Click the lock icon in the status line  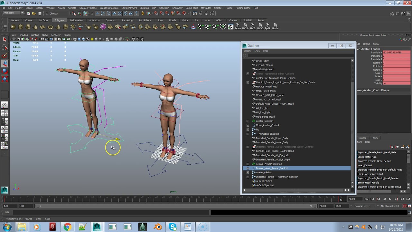tap(143, 13)
